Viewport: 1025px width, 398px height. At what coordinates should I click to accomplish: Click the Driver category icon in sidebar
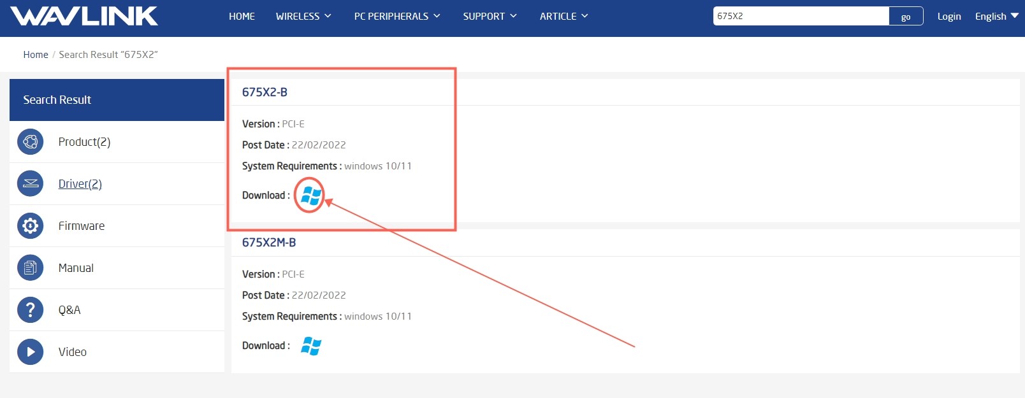(x=30, y=184)
